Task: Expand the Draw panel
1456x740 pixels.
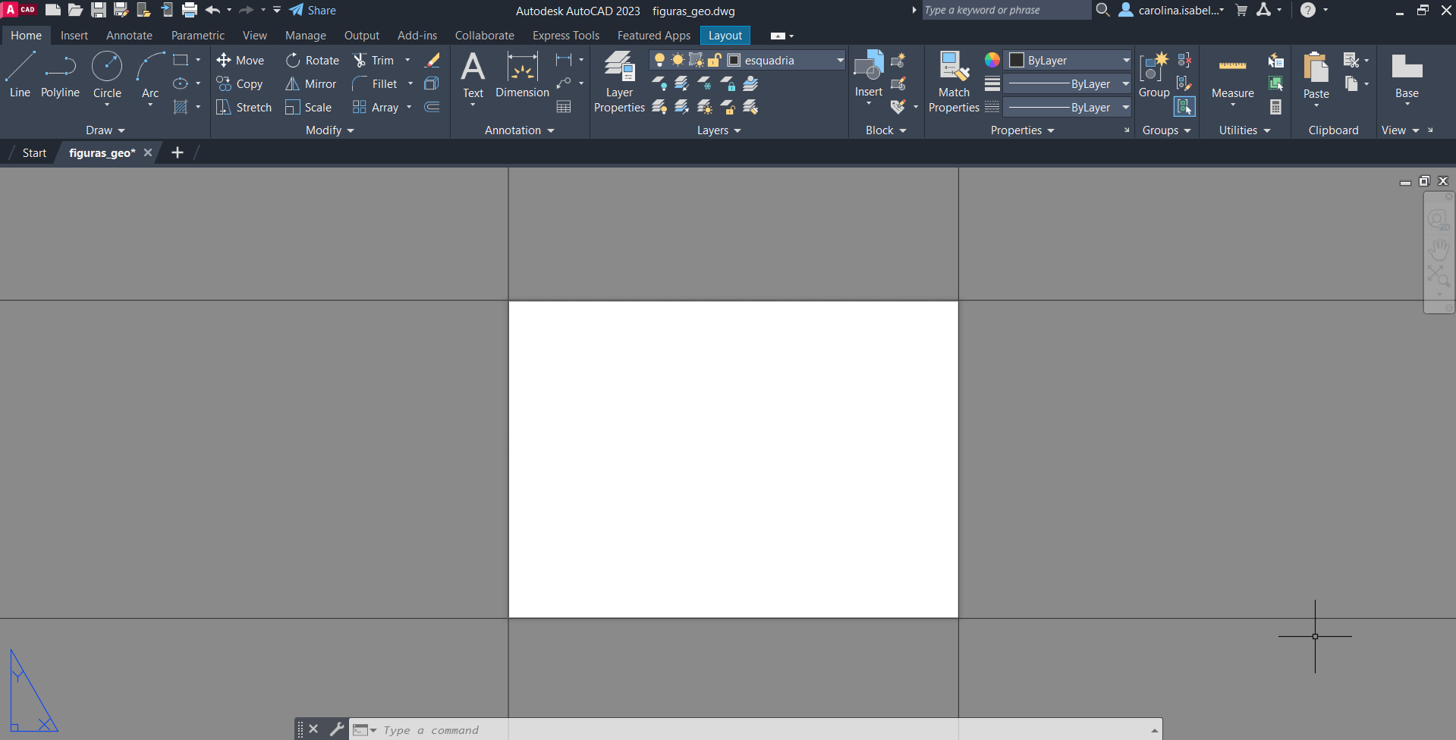Action: 105,130
